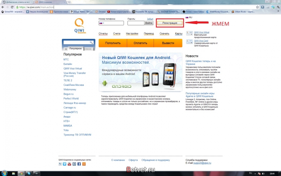Click the Войти login button
Image resolution: width=281 pixels, height=176 pixels.
[x=149, y=23]
